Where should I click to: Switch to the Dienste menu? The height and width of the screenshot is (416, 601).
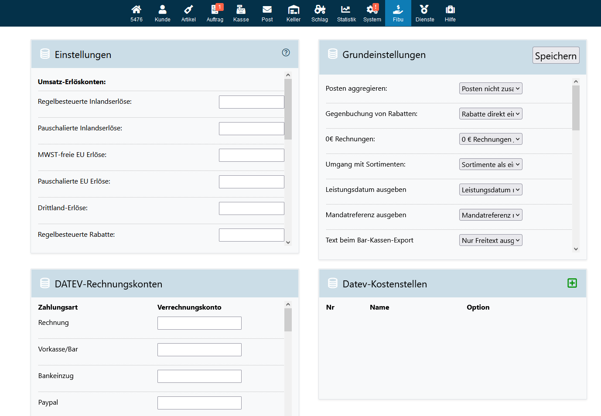[424, 13]
